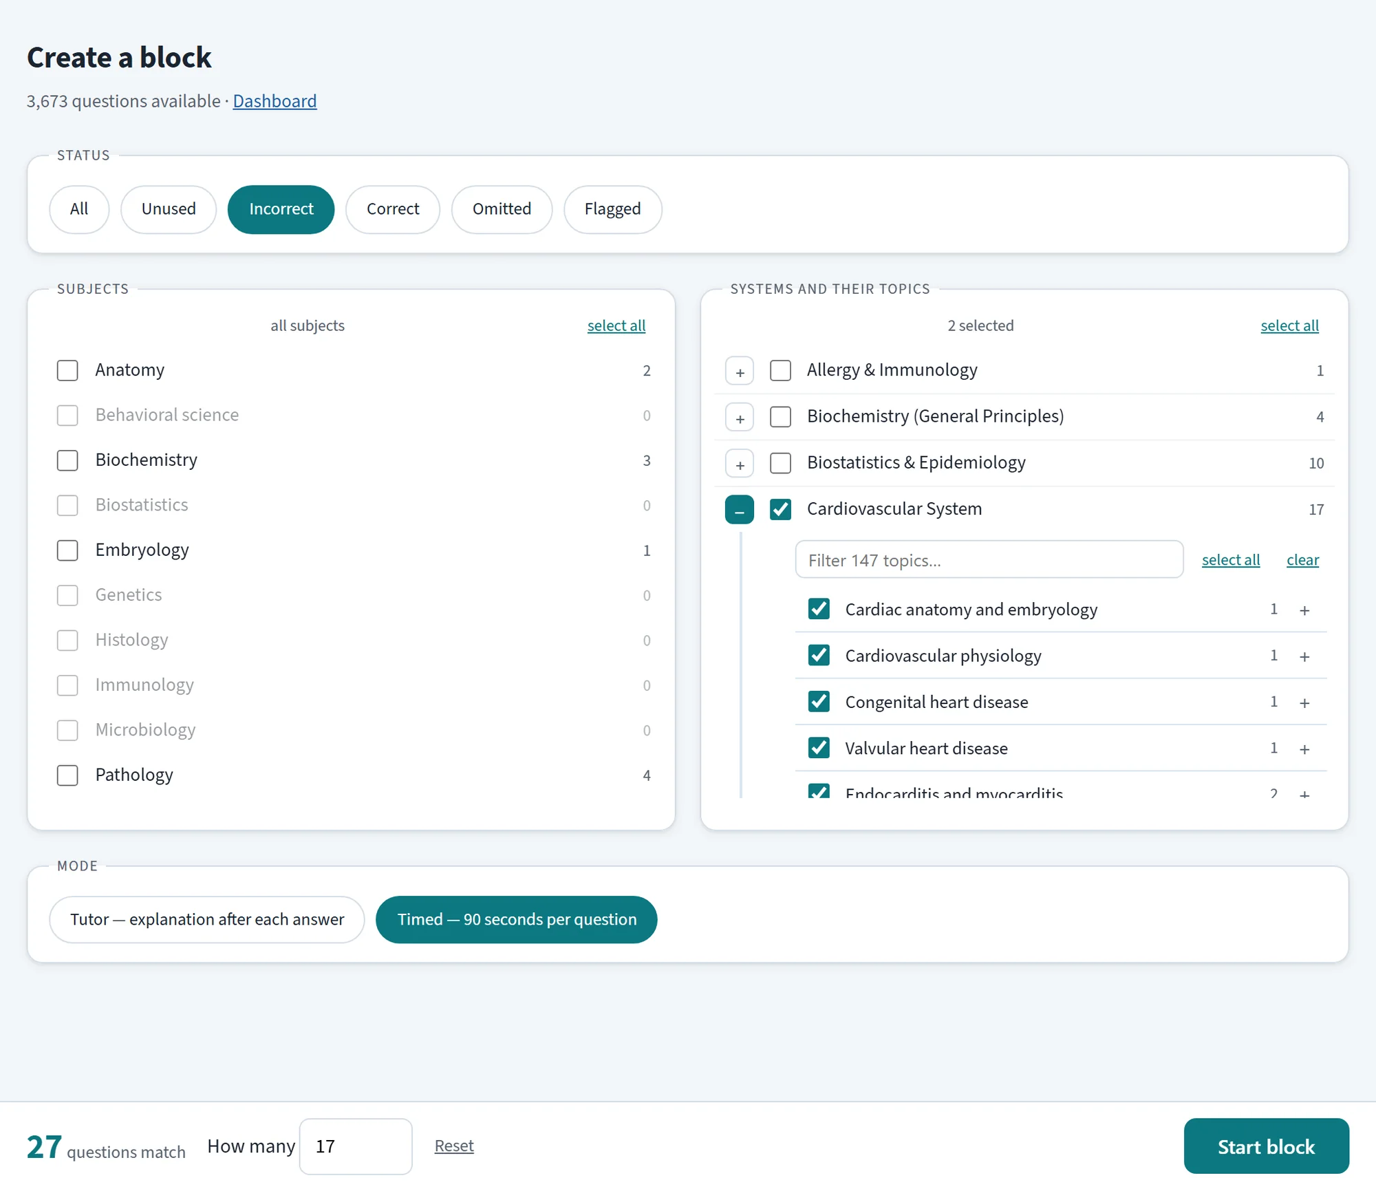Image resolution: width=1376 pixels, height=1191 pixels.
Task: Select the Flagged status filter
Action: (x=612, y=209)
